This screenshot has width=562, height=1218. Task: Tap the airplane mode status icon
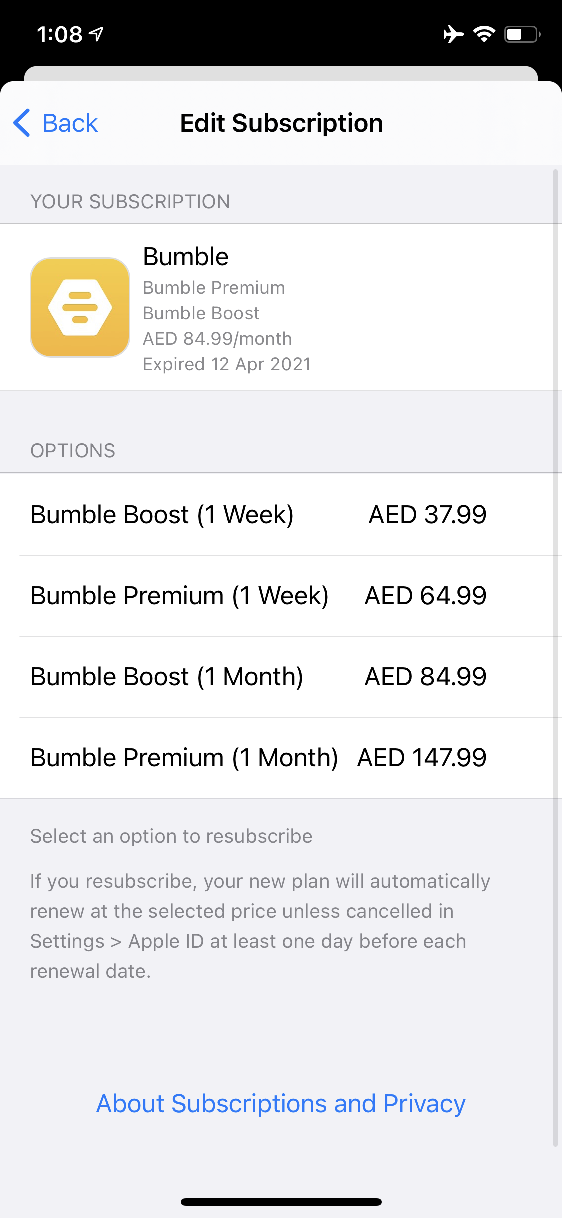click(x=453, y=34)
